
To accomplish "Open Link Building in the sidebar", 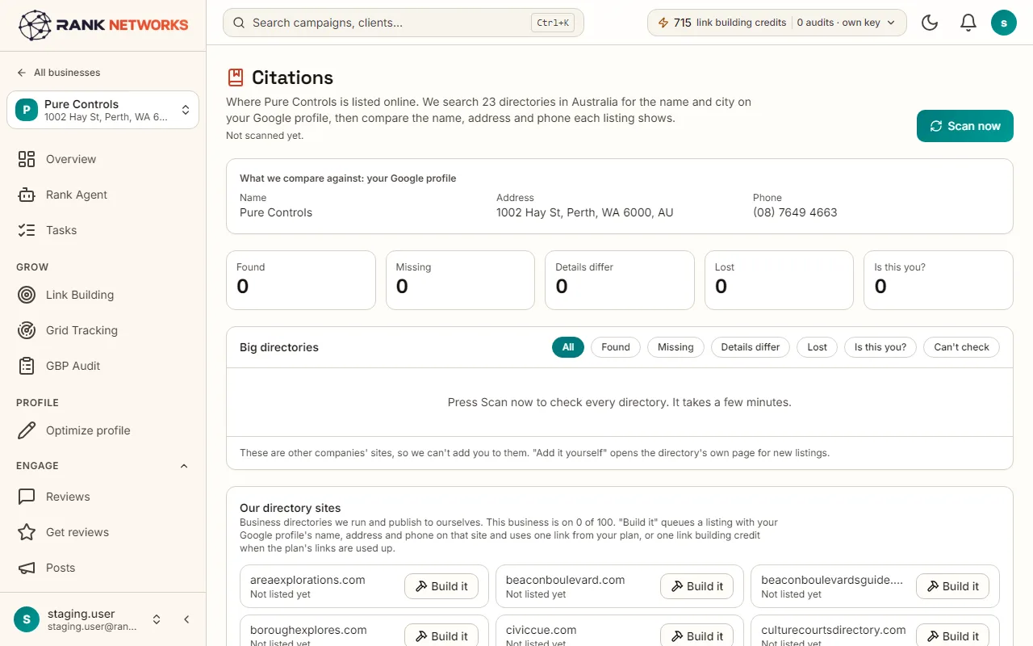I will pos(102,295).
